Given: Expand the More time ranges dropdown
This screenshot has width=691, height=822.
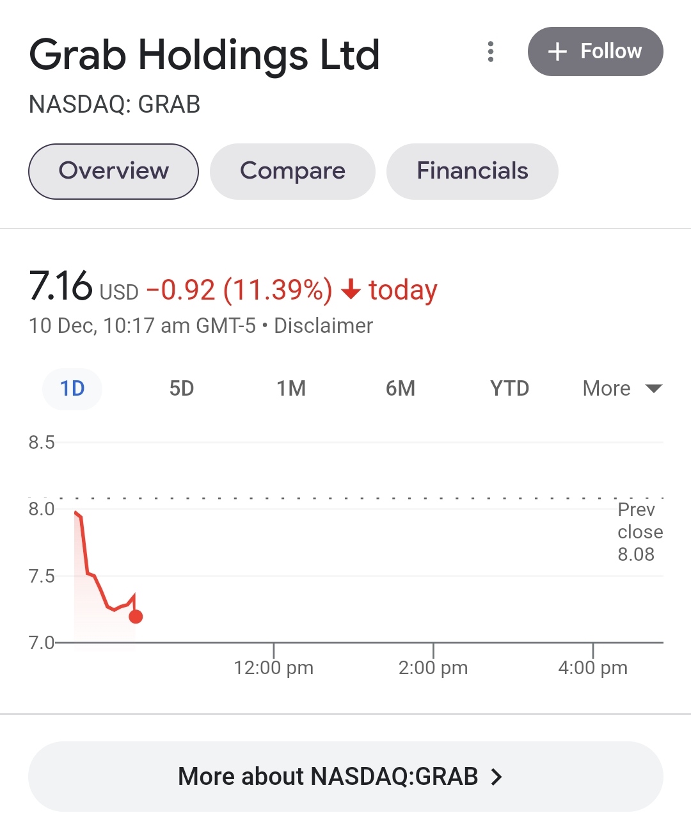Looking at the screenshot, I should point(607,389).
